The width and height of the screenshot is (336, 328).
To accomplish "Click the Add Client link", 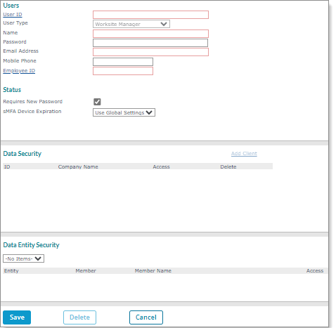I will pos(244,154).
